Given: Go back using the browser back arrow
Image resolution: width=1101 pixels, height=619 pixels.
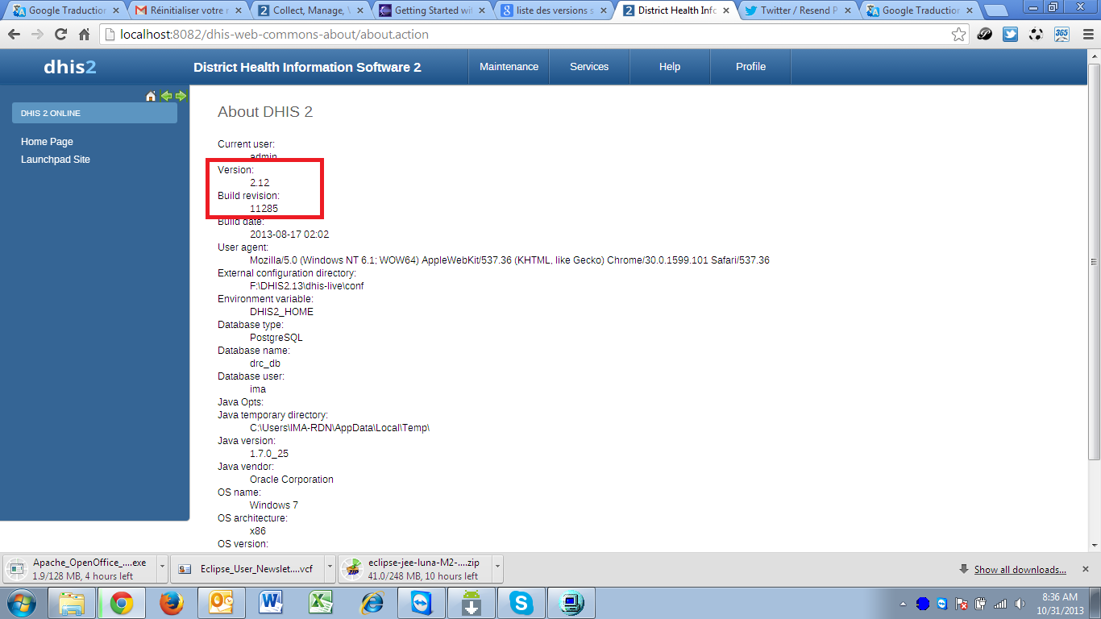Looking at the screenshot, I should 14,35.
